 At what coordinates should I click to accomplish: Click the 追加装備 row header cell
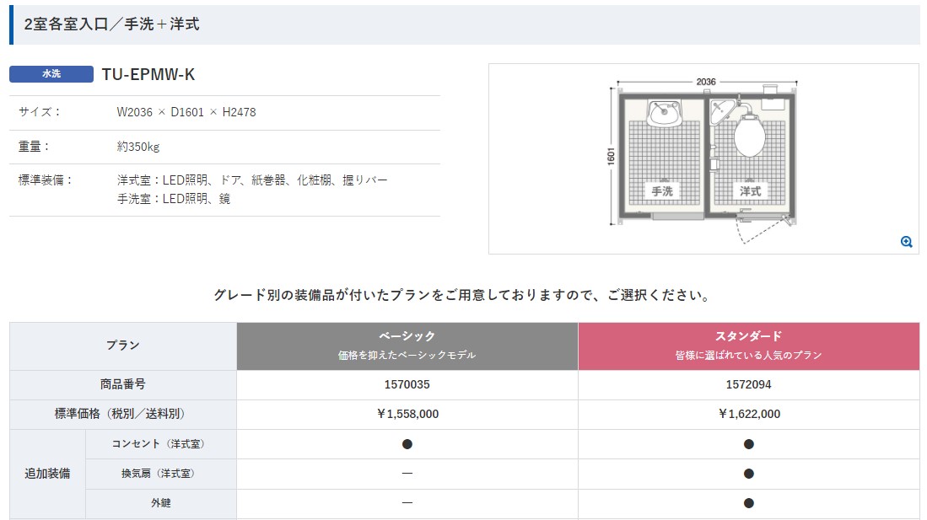point(47,474)
